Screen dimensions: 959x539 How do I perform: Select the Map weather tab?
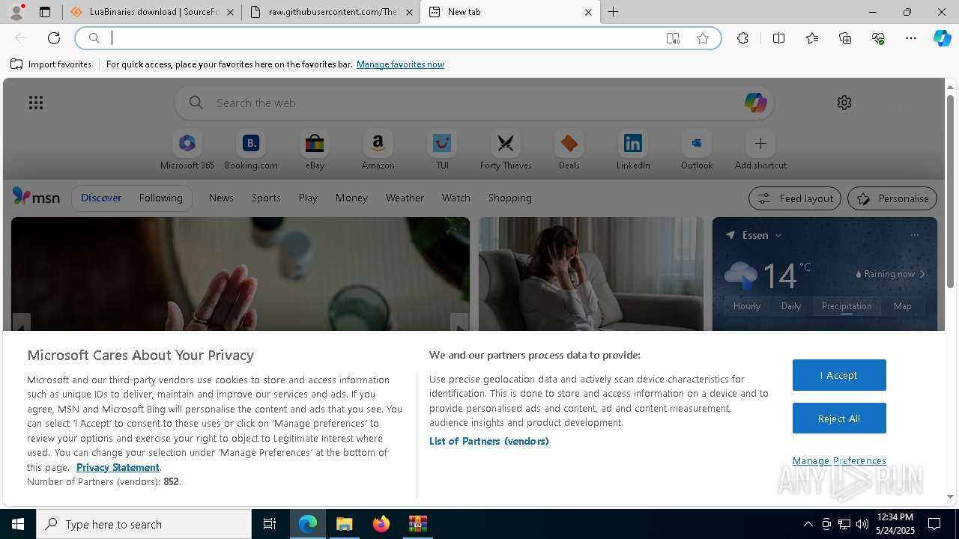(x=903, y=306)
